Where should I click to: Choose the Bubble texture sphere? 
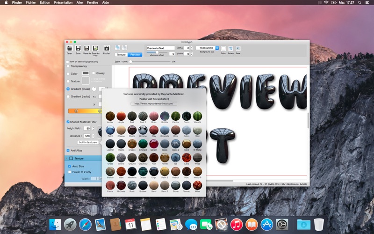click(x=165, y=116)
